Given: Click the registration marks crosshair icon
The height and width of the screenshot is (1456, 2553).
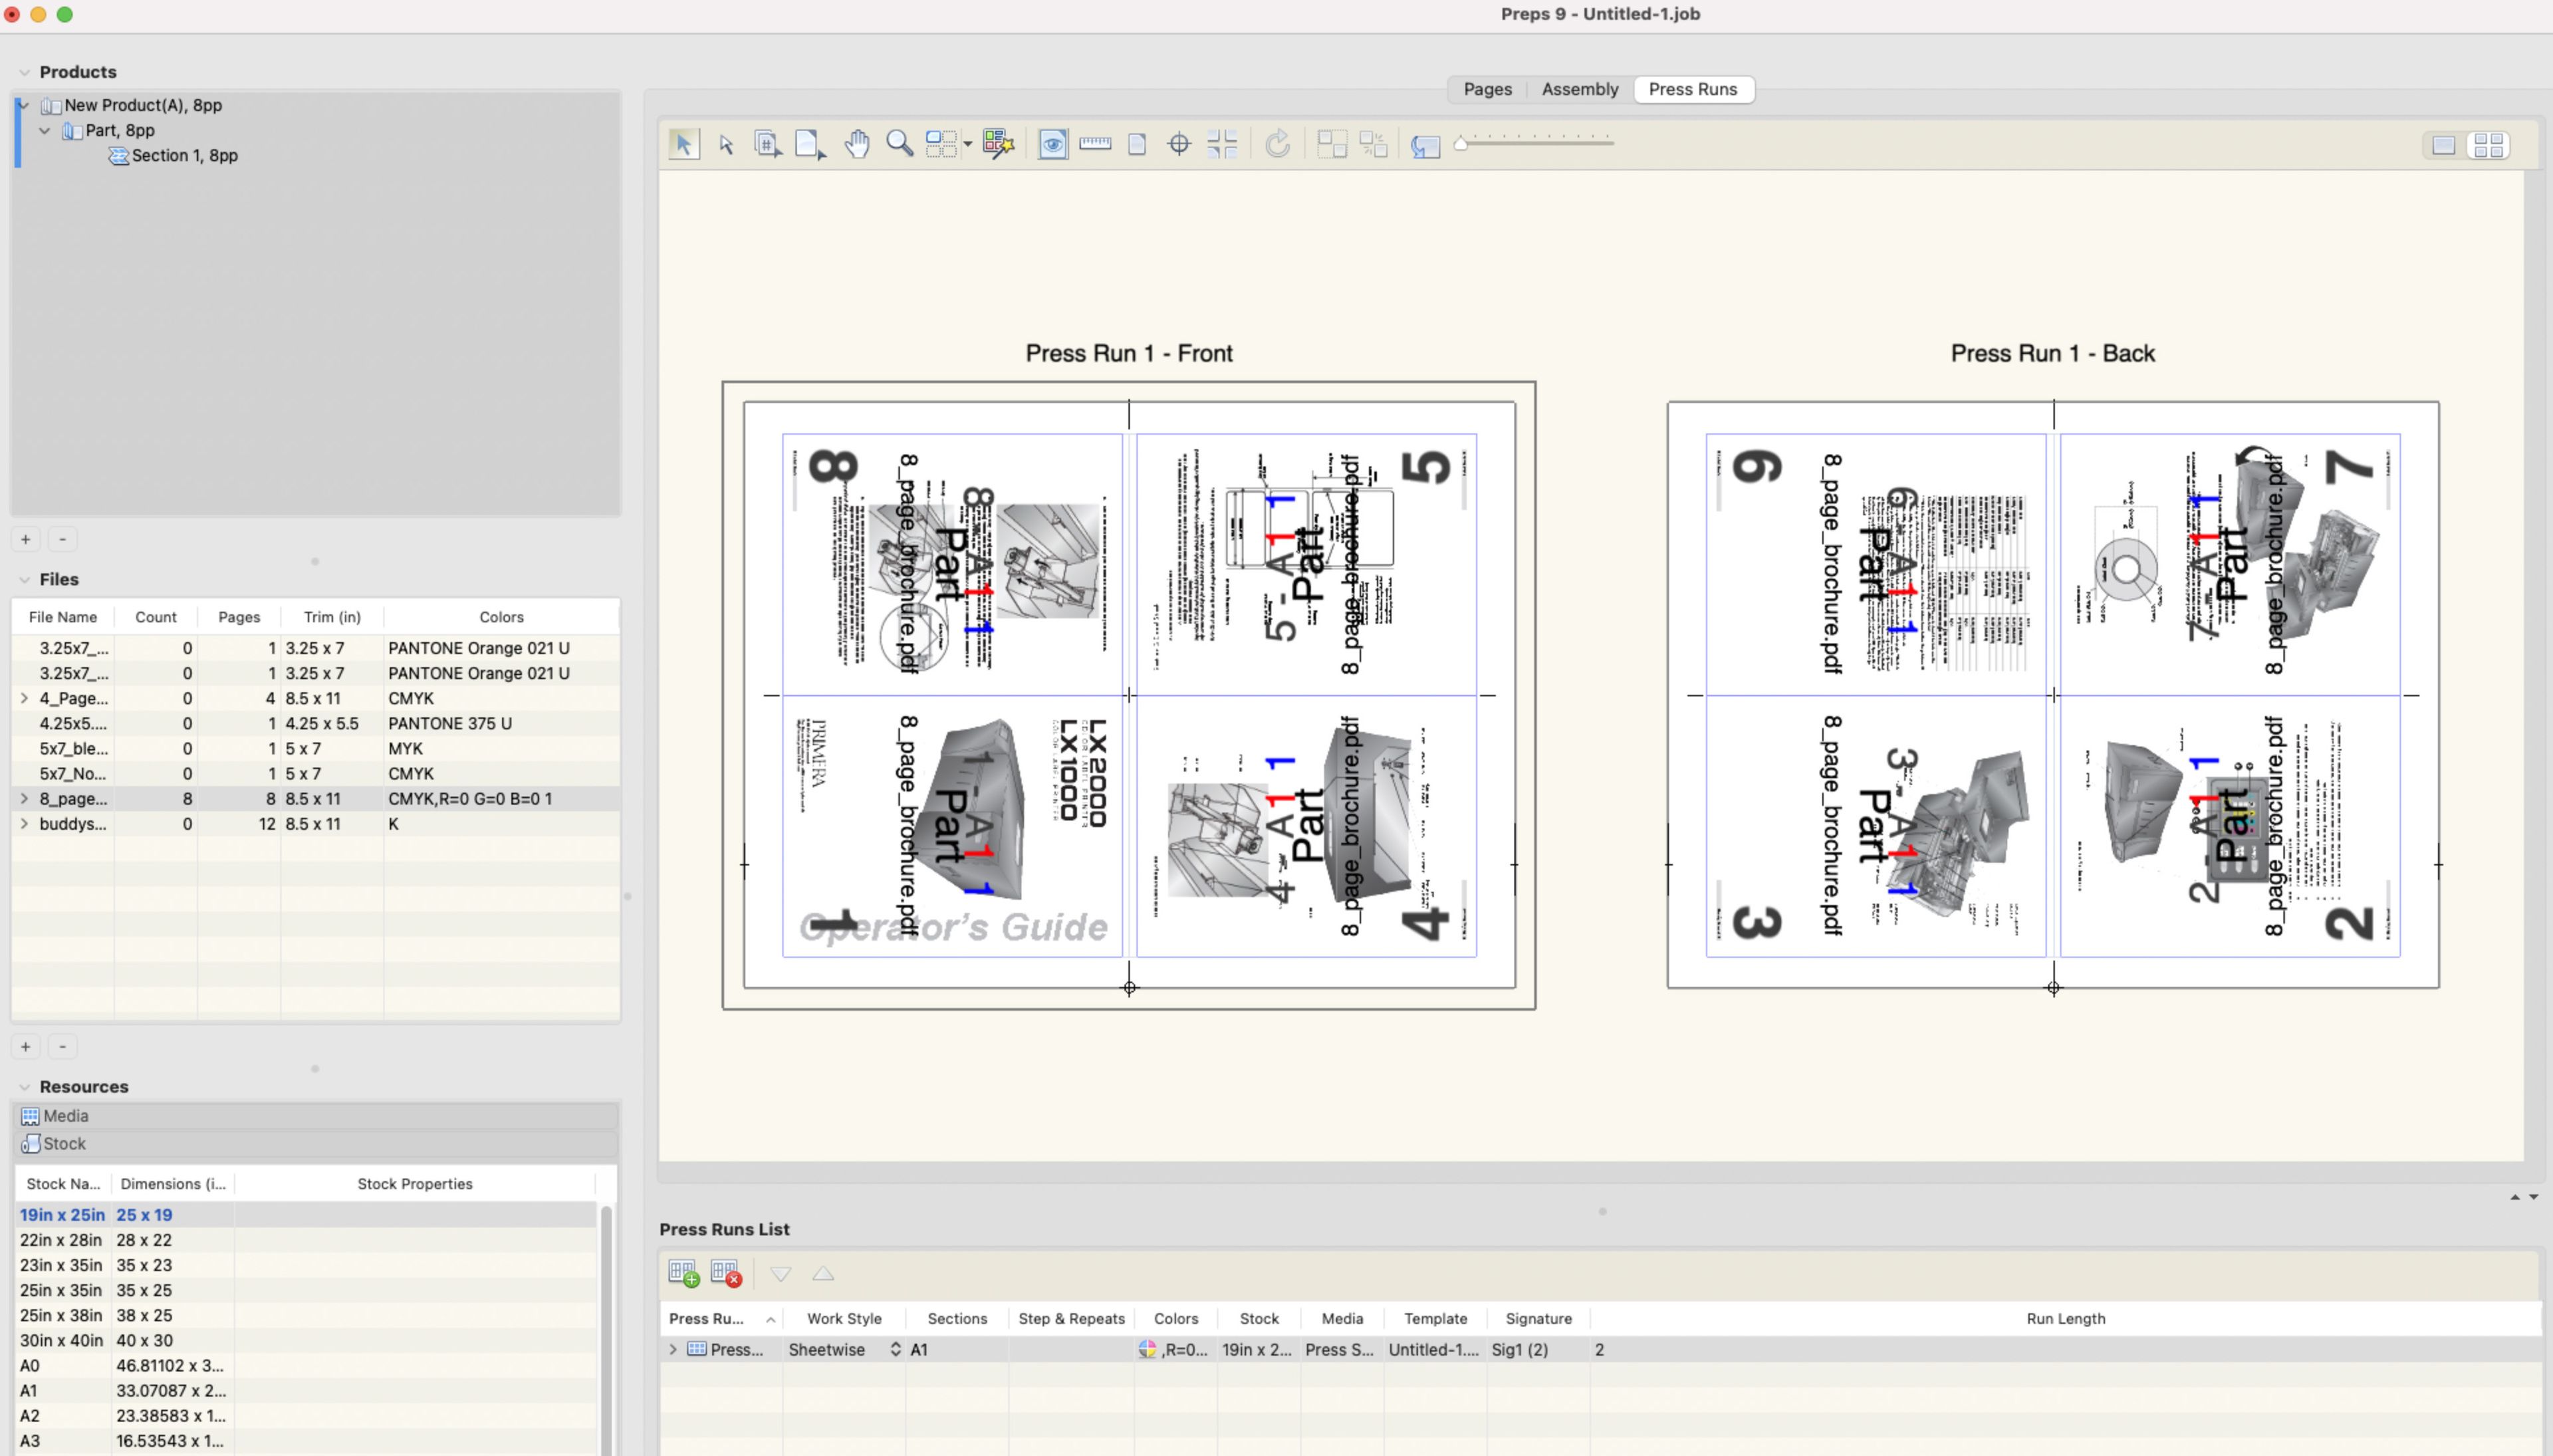Looking at the screenshot, I should click(1179, 144).
